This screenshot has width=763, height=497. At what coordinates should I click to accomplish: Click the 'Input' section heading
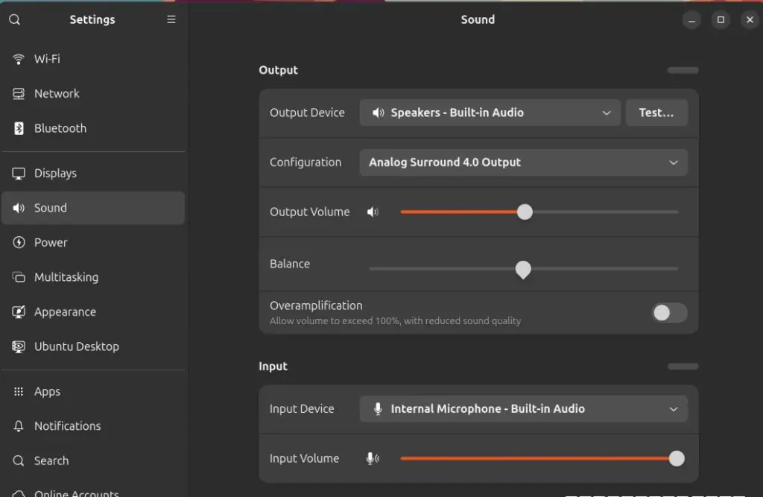(273, 366)
